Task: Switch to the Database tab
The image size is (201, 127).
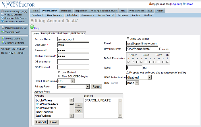Action: [x=66, y=11]
